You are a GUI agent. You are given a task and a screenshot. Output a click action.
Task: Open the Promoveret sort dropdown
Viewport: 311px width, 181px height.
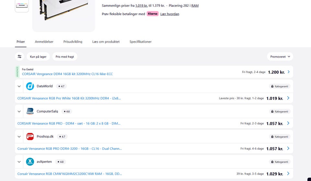click(280, 57)
